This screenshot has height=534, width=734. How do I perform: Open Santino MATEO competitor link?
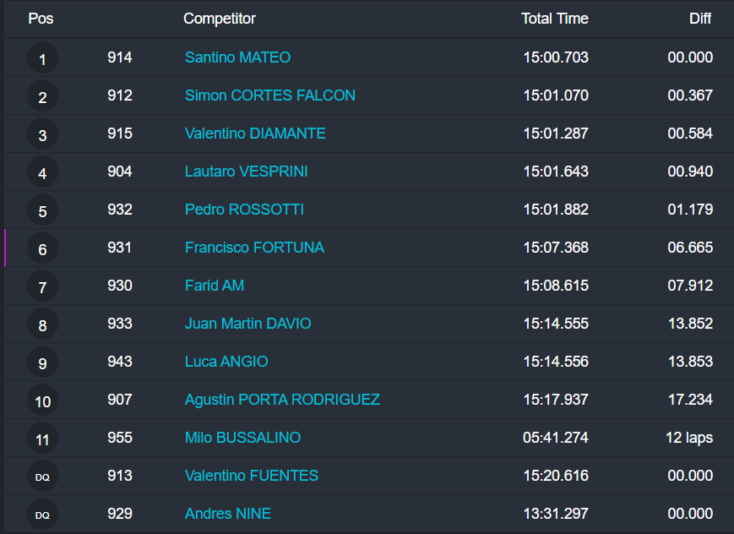pyautogui.click(x=237, y=57)
